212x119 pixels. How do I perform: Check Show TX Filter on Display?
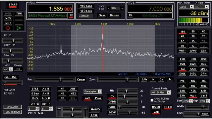[x=152, y=100]
